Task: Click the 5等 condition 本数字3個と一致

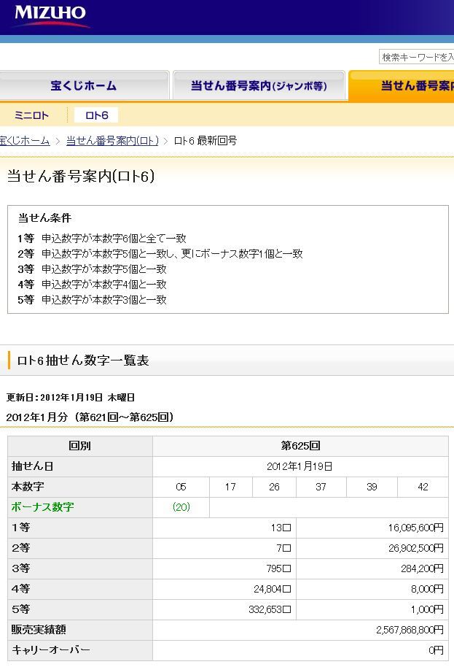Action: pos(92,299)
